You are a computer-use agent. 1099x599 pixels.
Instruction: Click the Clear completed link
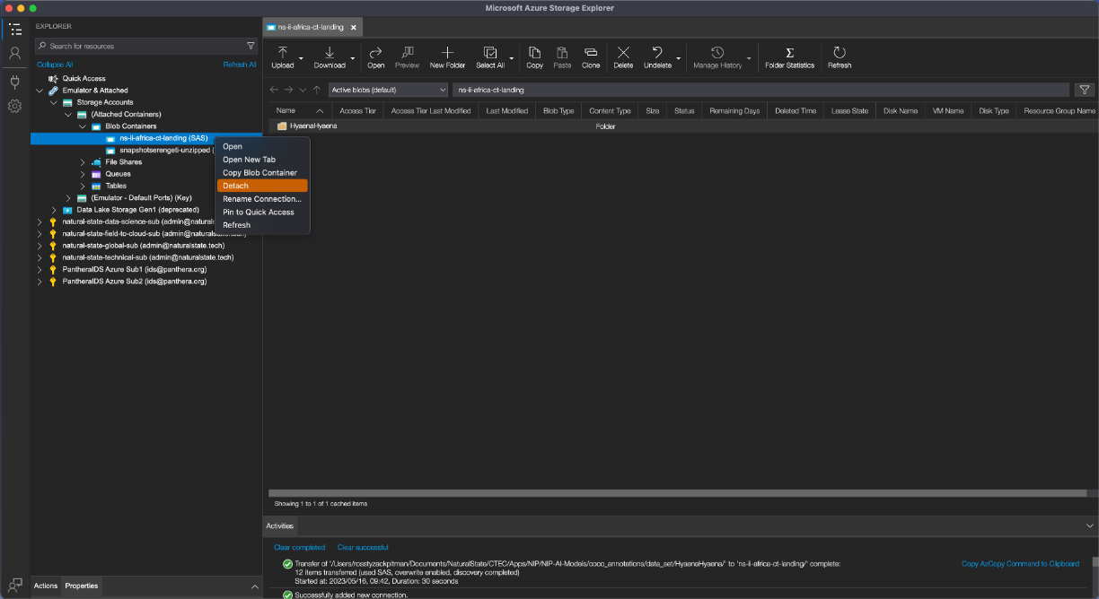point(299,547)
